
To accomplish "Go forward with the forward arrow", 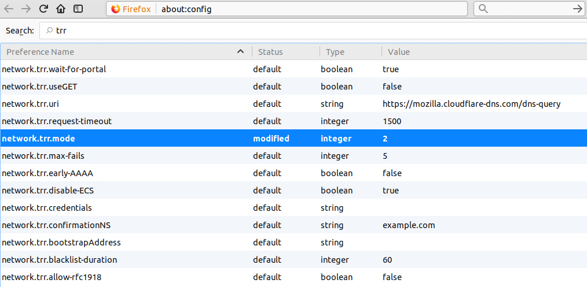I will [x=26, y=9].
